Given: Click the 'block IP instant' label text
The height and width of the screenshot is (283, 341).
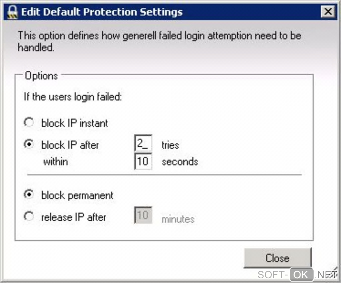Looking at the screenshot, I should point(75,123).
